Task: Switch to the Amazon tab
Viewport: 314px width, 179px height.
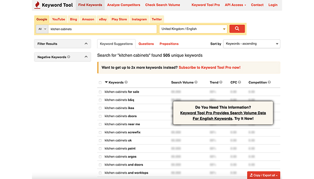Action: tap(88, 19)
